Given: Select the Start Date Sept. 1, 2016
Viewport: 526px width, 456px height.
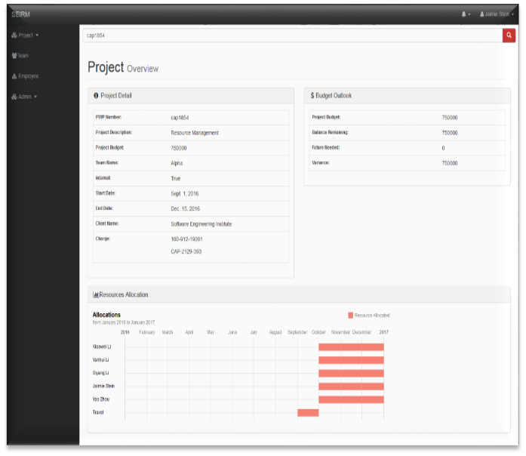Looking at the screenshot, I should point(184,193).
